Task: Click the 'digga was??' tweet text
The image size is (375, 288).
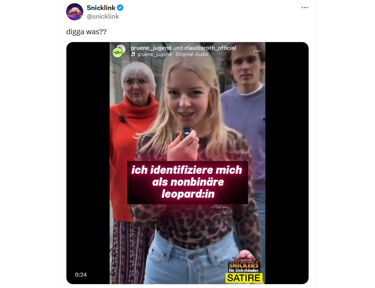Action: tap(86, 32)
